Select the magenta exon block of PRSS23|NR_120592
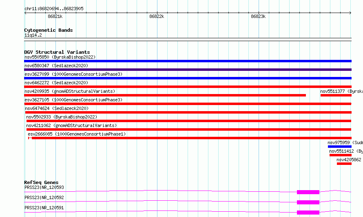 click(x=308, y=202)
